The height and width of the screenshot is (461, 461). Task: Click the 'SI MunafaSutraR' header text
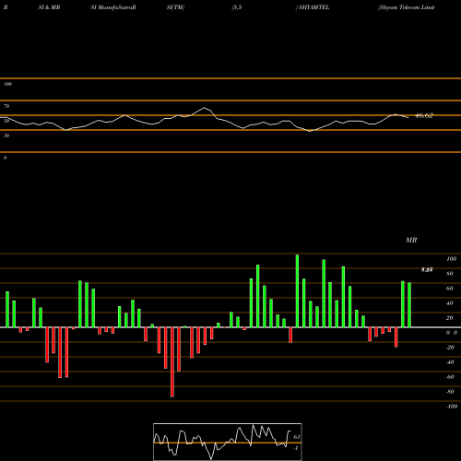[x=113, y=7]
